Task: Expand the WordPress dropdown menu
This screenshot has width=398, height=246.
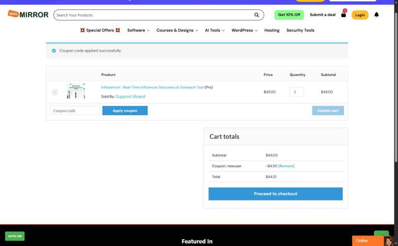Action: 244,31
